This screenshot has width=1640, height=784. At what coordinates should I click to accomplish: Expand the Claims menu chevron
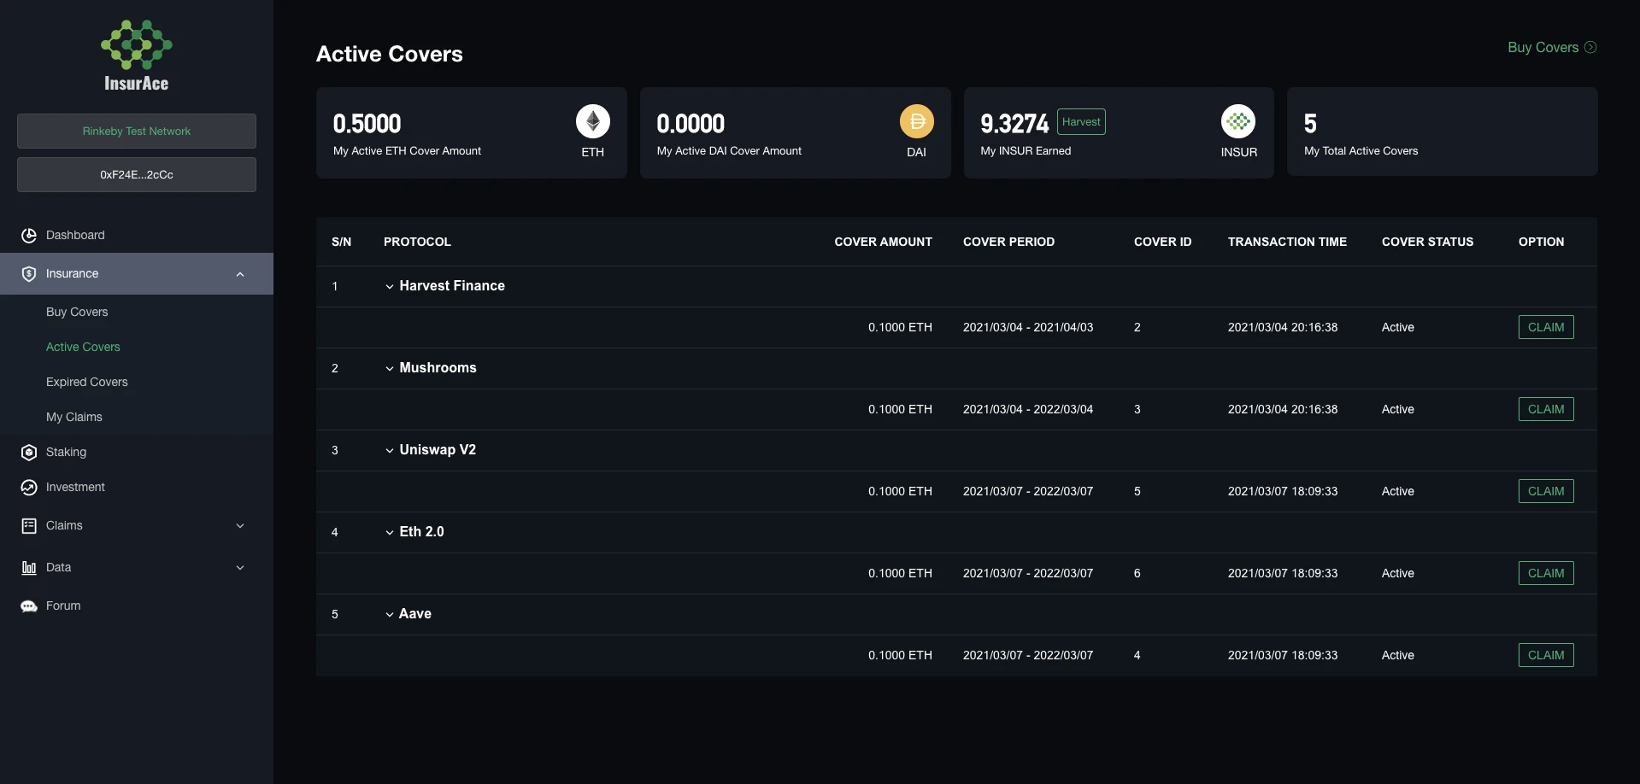pos(240,525)
